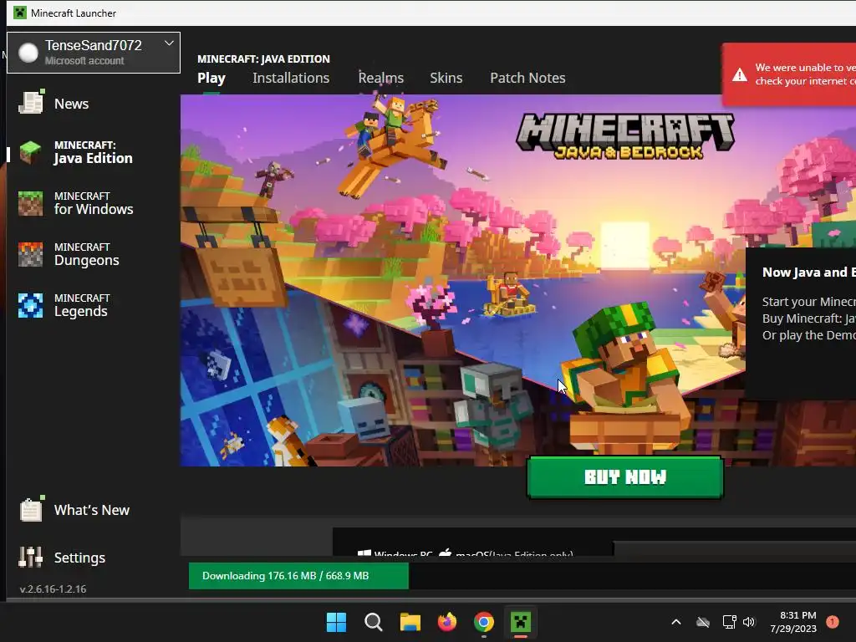Click the Microsoft account label
Screen dimensions: 856x642
coord(84,60)
